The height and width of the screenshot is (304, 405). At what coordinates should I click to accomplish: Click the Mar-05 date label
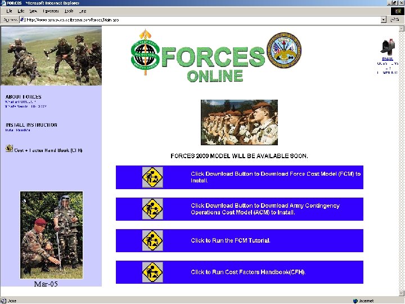click(x=46, y=284)
